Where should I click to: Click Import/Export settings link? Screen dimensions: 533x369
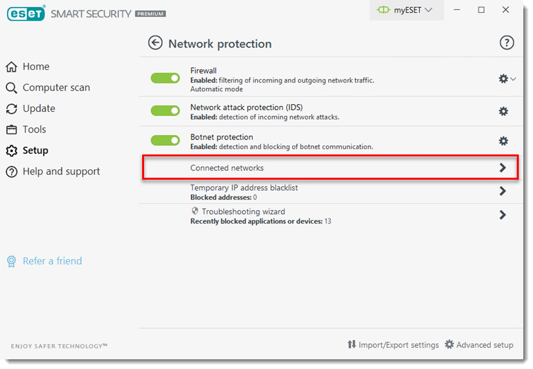point(393,345)
